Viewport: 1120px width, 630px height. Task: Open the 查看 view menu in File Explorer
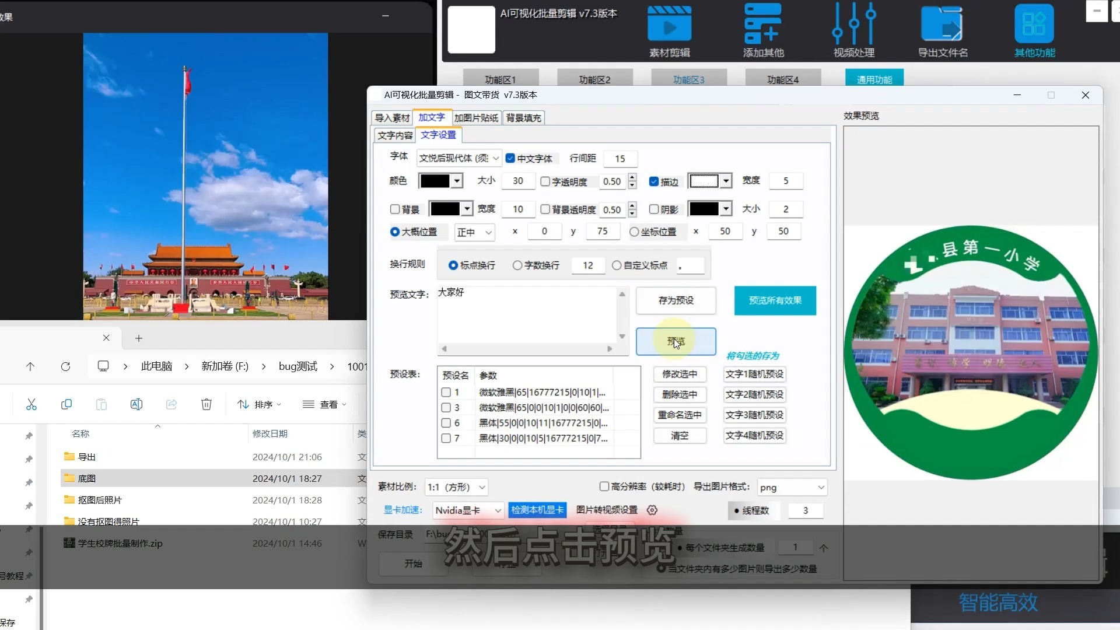324,404
